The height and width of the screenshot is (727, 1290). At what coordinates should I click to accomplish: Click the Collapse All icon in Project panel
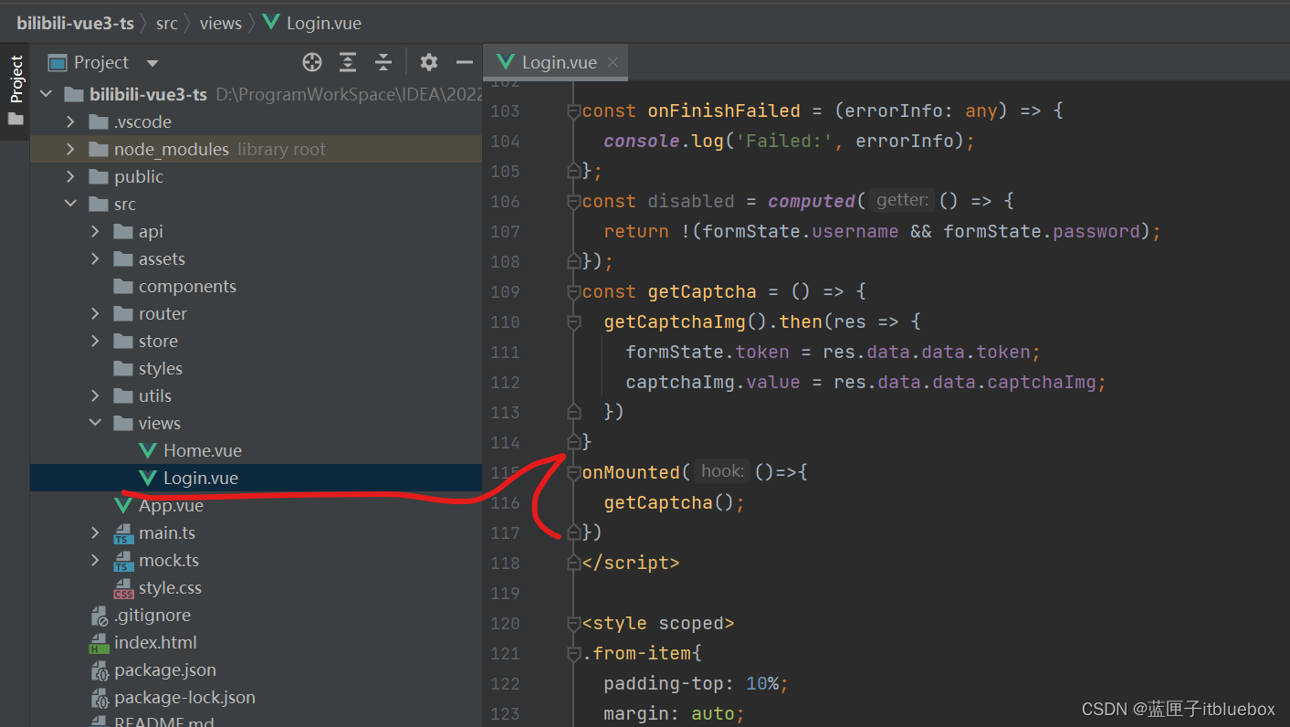[x=383, y=62]
